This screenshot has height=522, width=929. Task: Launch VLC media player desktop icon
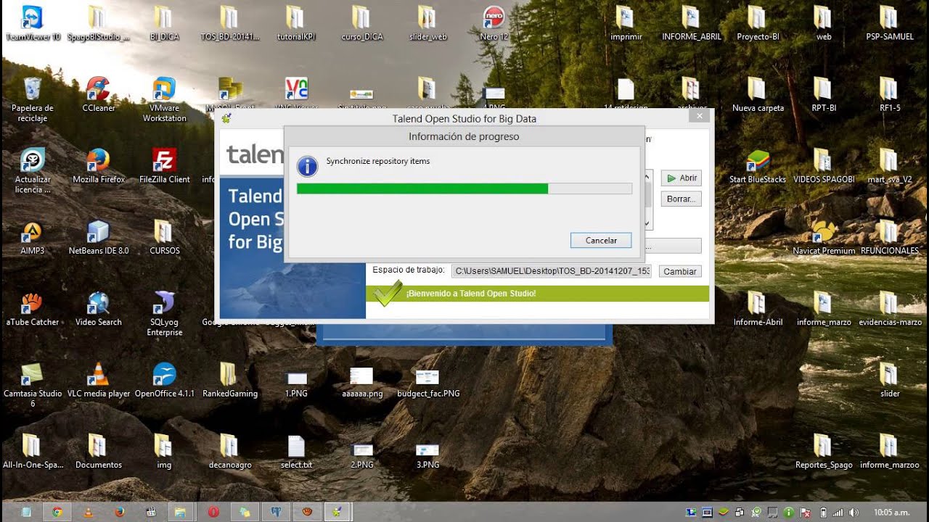[x=98, y=381]
